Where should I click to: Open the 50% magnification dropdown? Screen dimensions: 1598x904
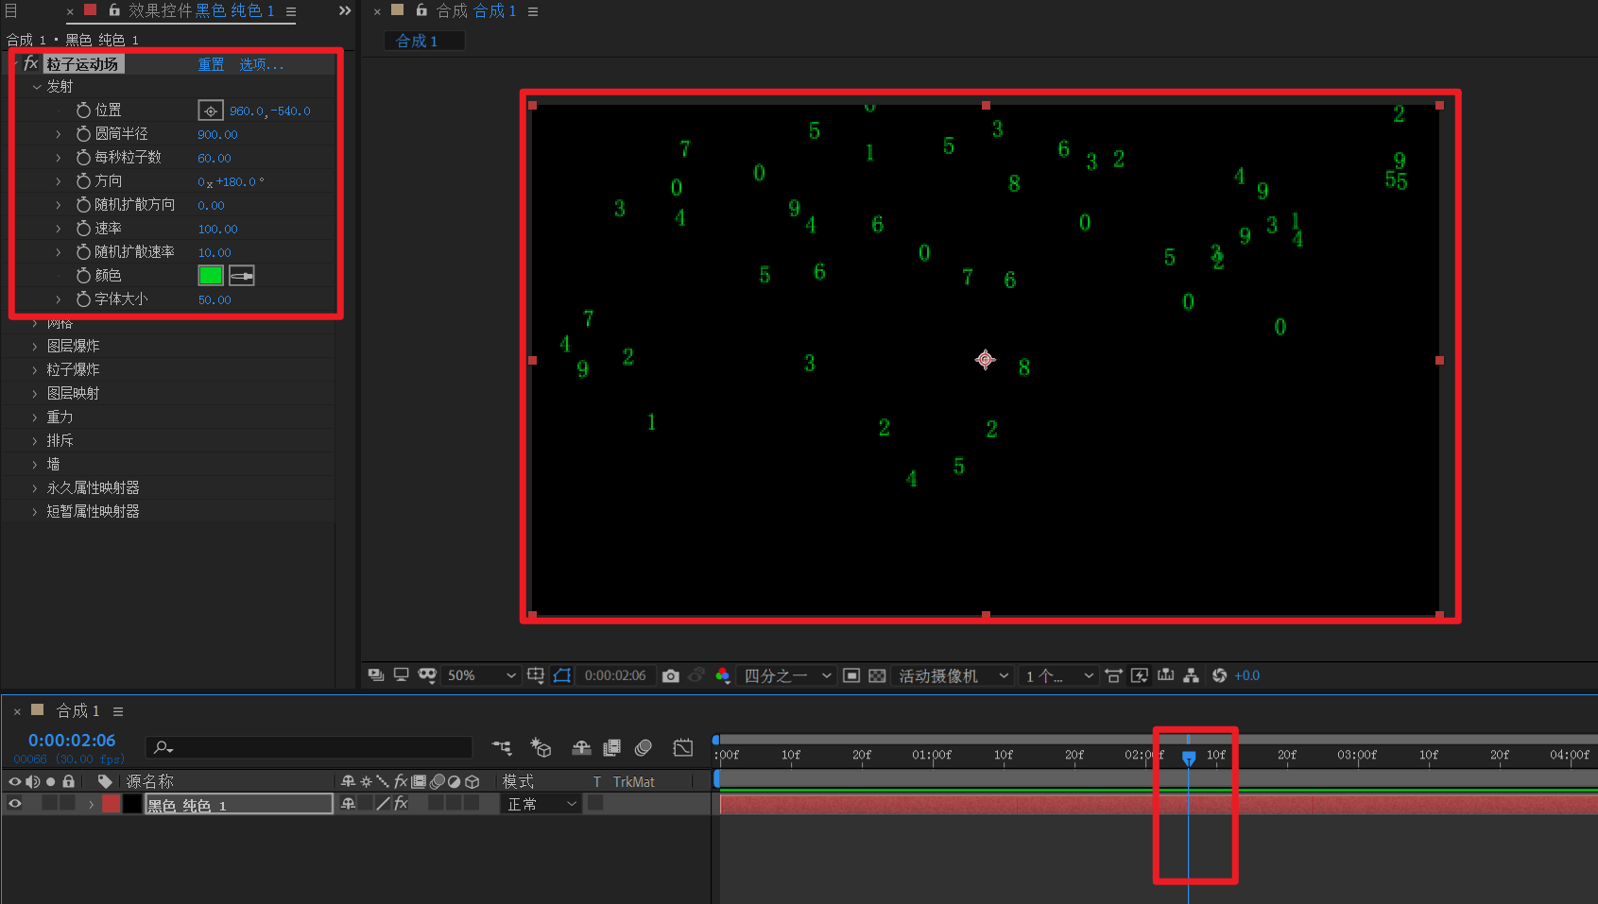[482, 675]
